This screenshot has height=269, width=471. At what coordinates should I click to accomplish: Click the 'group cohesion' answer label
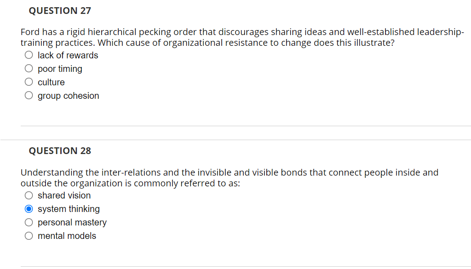coord(68,96)
